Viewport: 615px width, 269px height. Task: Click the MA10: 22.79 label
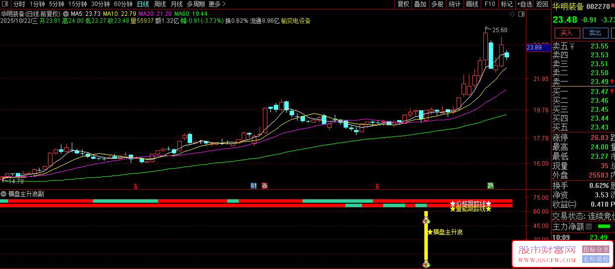[x=119, y=14]
